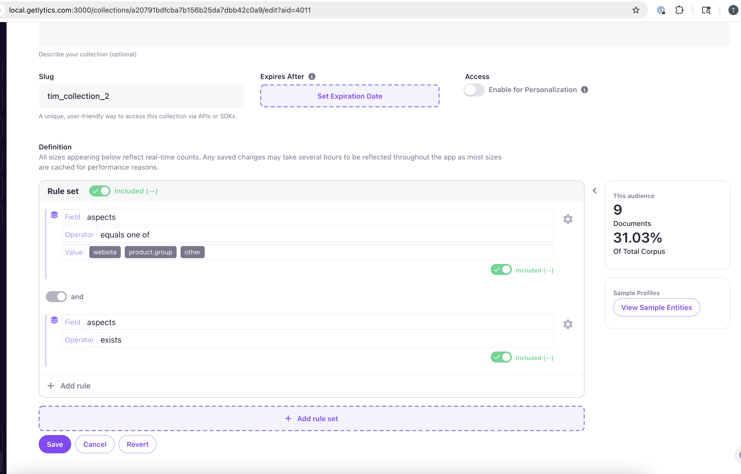Screen dimensions: 741x474
Task: Click the website value tag
Action: (105, 252)
